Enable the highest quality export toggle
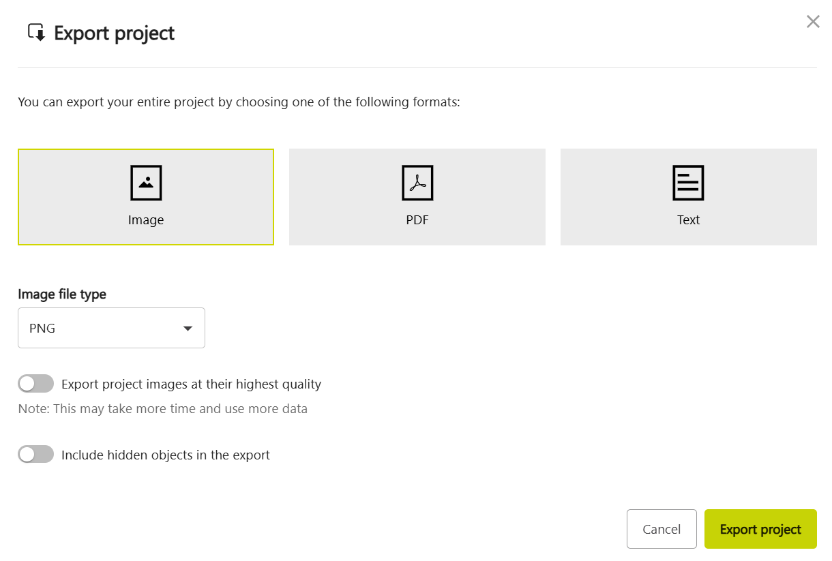832x561 pixels. pyautogui.click(x=35, y=384)
